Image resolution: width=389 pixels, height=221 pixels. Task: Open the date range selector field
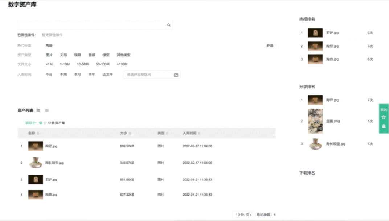click(149, 75)
